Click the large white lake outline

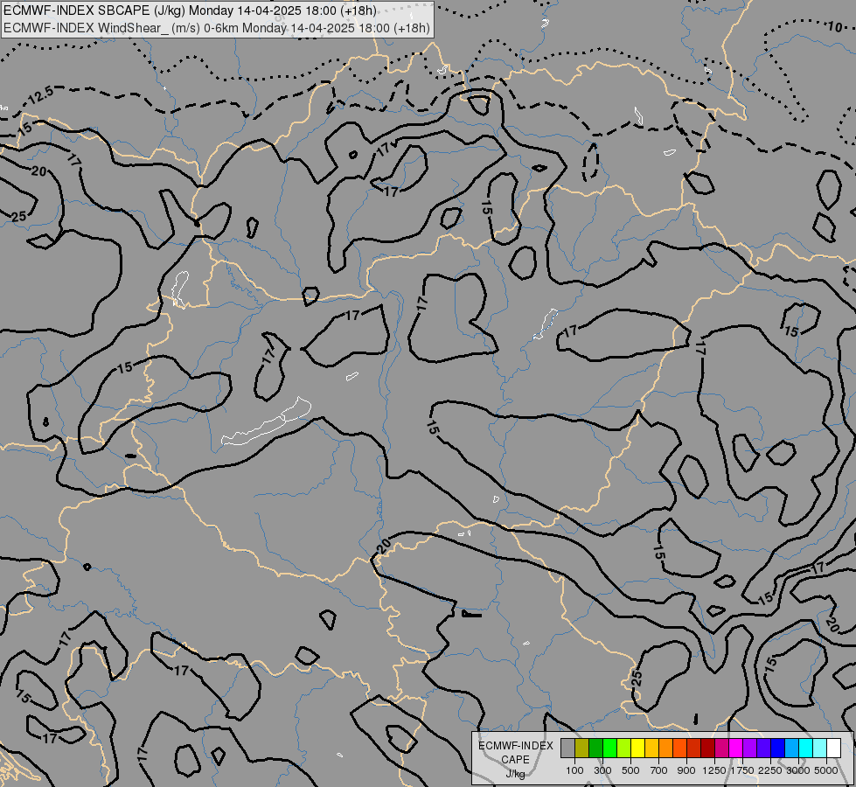[267, 421]
